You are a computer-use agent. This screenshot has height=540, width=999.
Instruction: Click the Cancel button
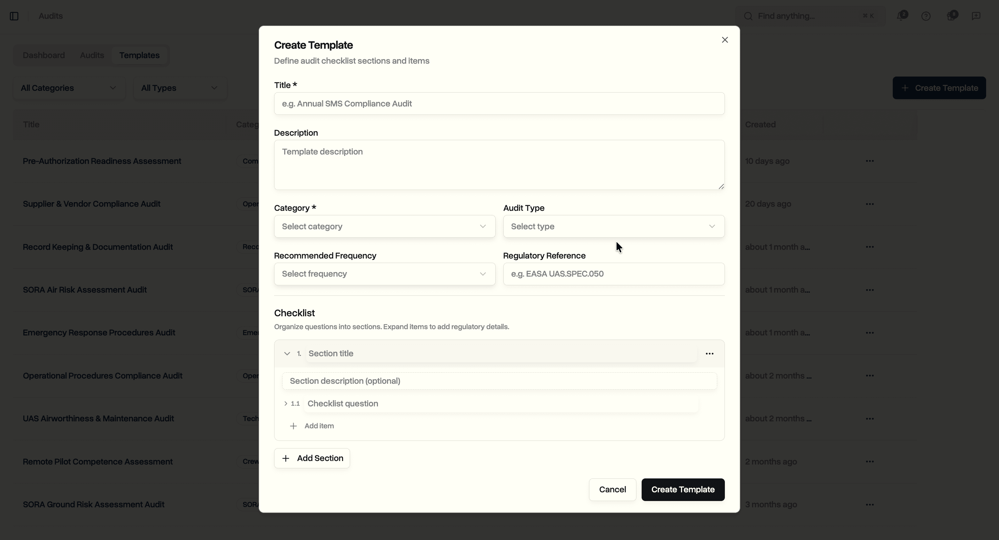point(612,489)
